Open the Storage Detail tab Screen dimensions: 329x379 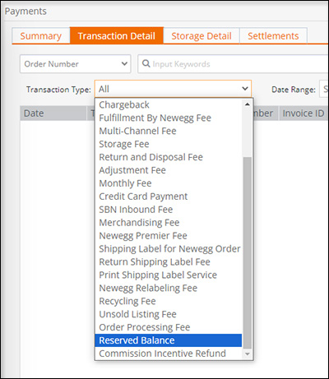[x=202, y=35]
